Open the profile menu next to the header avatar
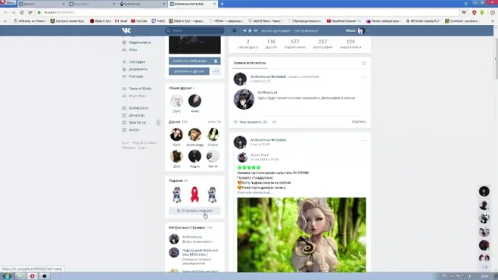This screenshot has height=280, width=498. [368, 30]
